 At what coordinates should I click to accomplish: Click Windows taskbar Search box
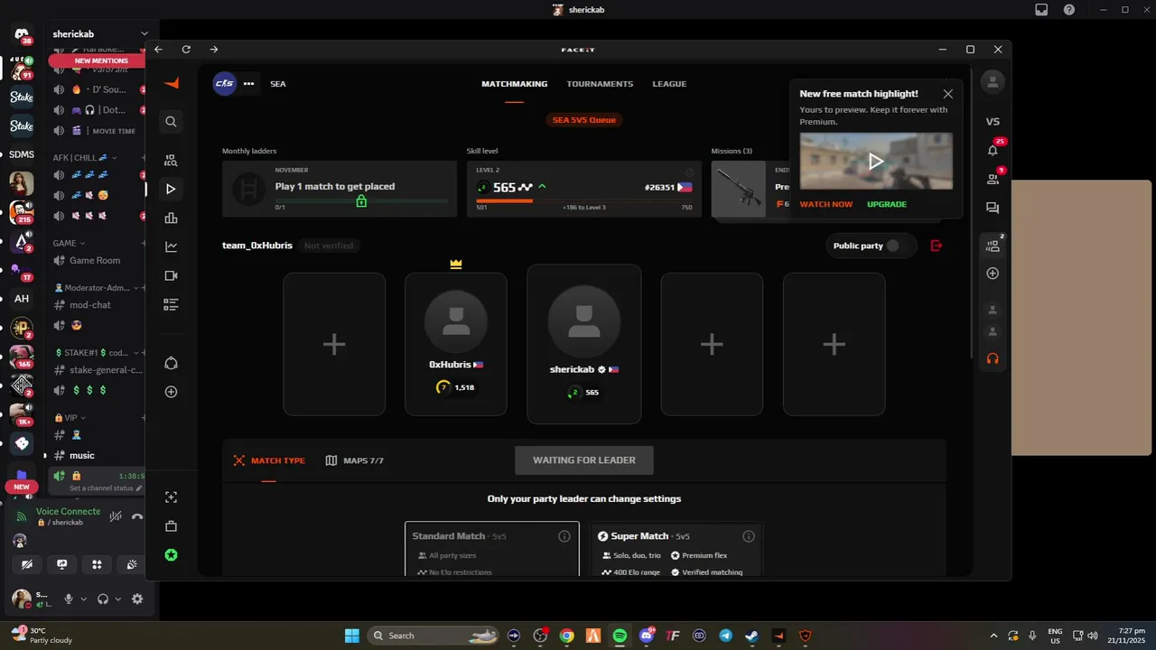pyautogui.click(x=434, y=636)
